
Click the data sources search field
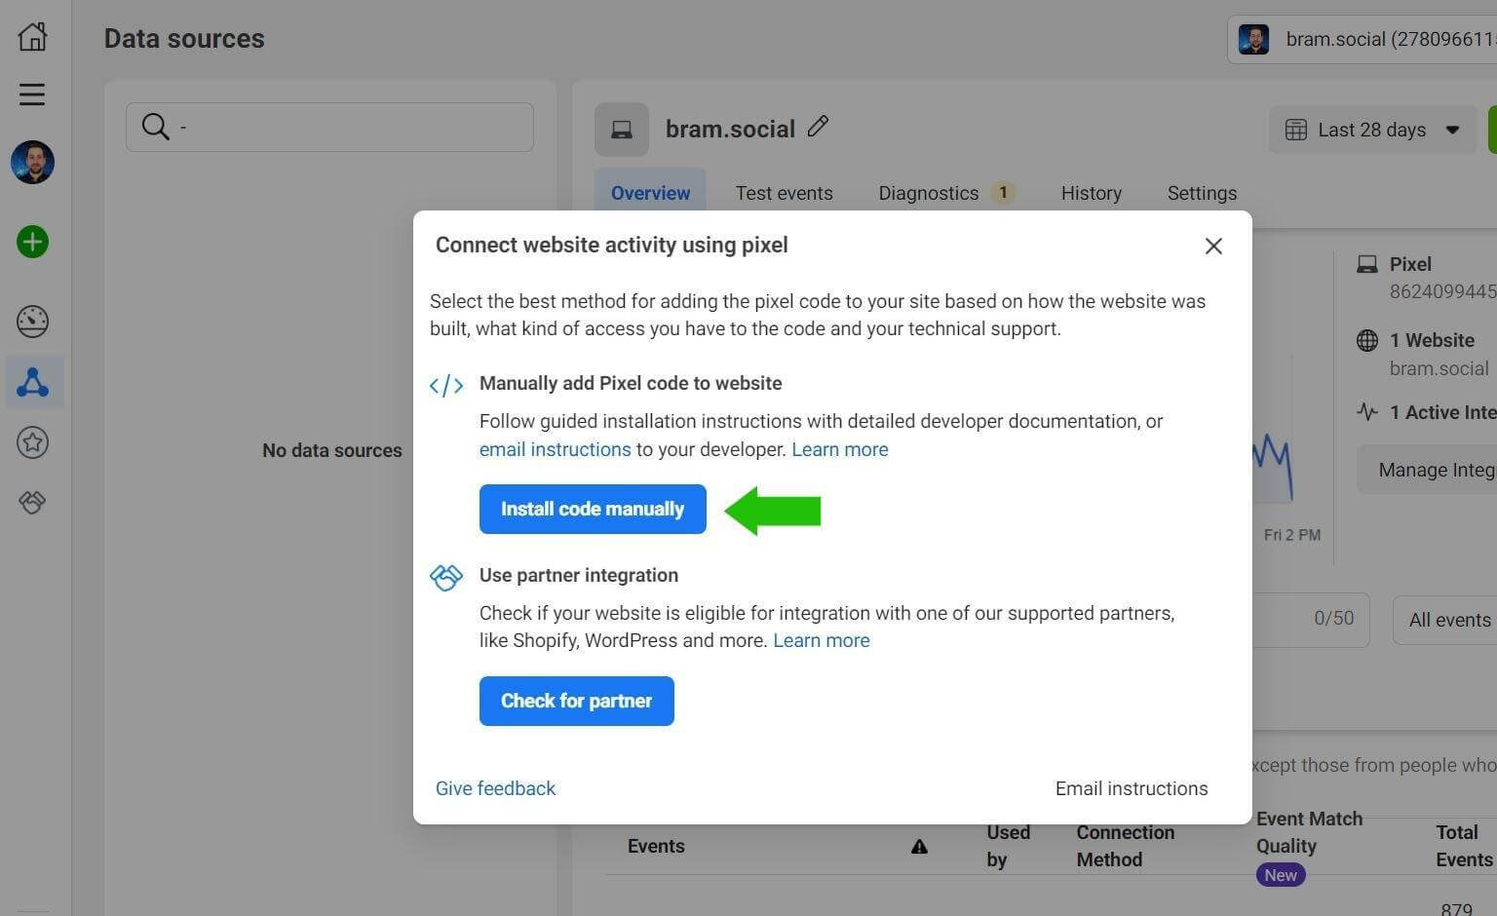[x=329, y=127]
